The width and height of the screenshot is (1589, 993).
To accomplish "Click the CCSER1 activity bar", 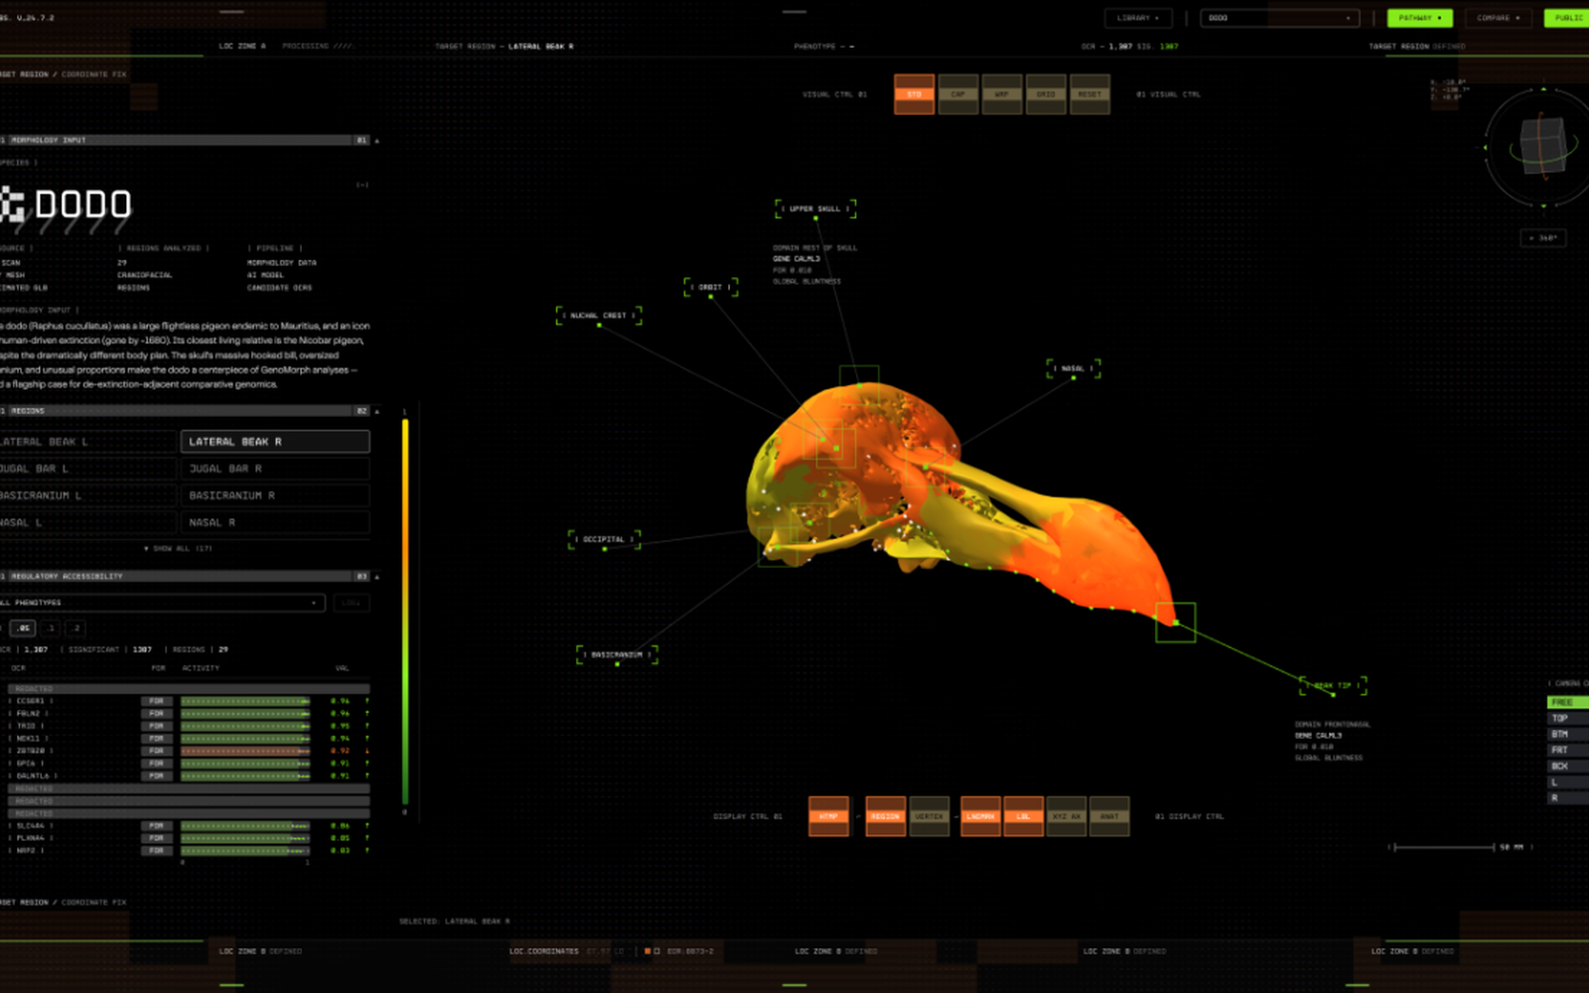I will point(245,701).
